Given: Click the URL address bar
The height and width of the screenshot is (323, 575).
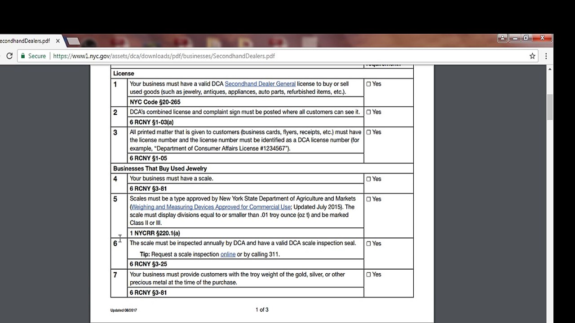Looking at the screenshot, I should (x=287, y=56).
